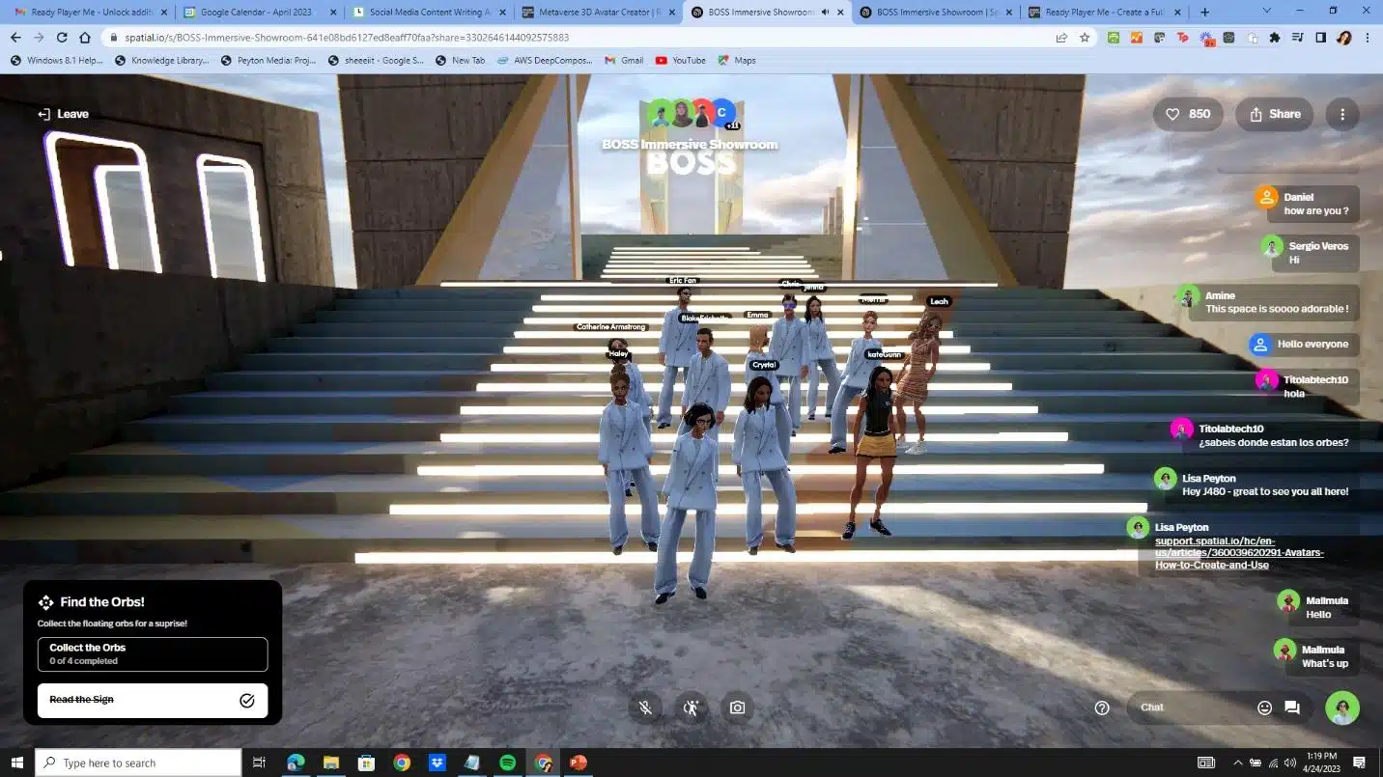1383x777 pixels.
Task: Click the pink Titolabtech10 avatar beside 'hola'
Action: [x=1266, y=380]
